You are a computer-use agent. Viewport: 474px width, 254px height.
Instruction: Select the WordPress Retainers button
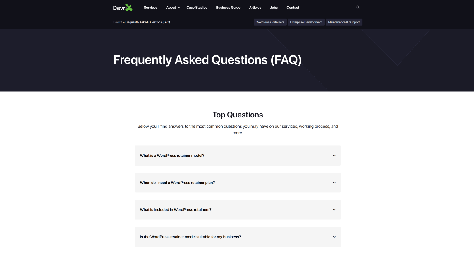click(270, 22)
